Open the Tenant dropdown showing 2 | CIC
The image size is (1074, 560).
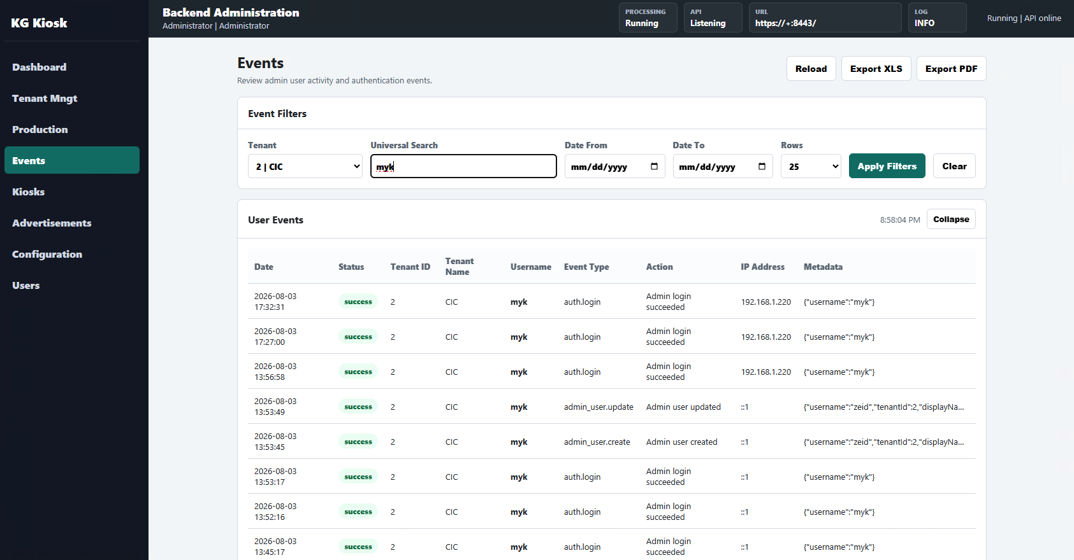[x=305, y=166]
